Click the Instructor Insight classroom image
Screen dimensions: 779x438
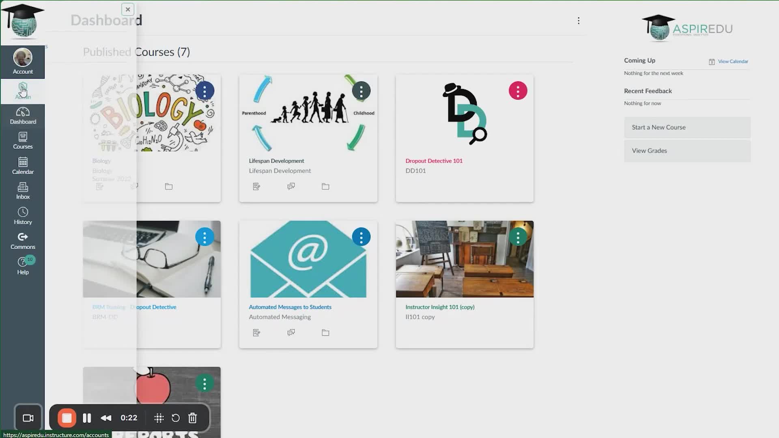[x=465, y=259]
